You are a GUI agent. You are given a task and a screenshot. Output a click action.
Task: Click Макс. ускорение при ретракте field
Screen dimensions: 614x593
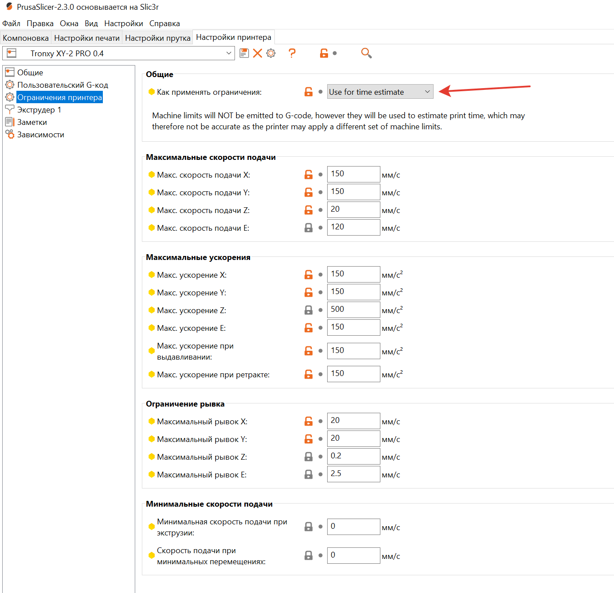[x=353, y=374]
